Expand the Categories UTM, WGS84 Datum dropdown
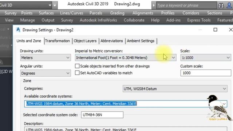Image resolution: width=233 pixels, height=131 pixels. tap(175, 89)
